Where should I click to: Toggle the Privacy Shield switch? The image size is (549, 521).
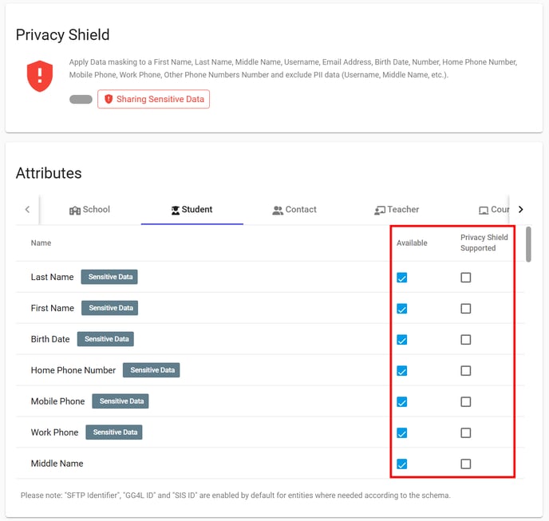pyautogui.click(x=81, y=100)
